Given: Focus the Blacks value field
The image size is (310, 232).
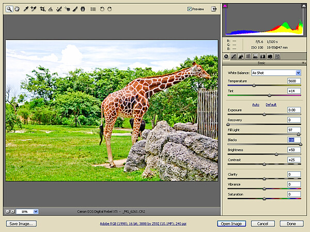Looking at the screenshot, I should pyautogui.click(x=294, y=140).
